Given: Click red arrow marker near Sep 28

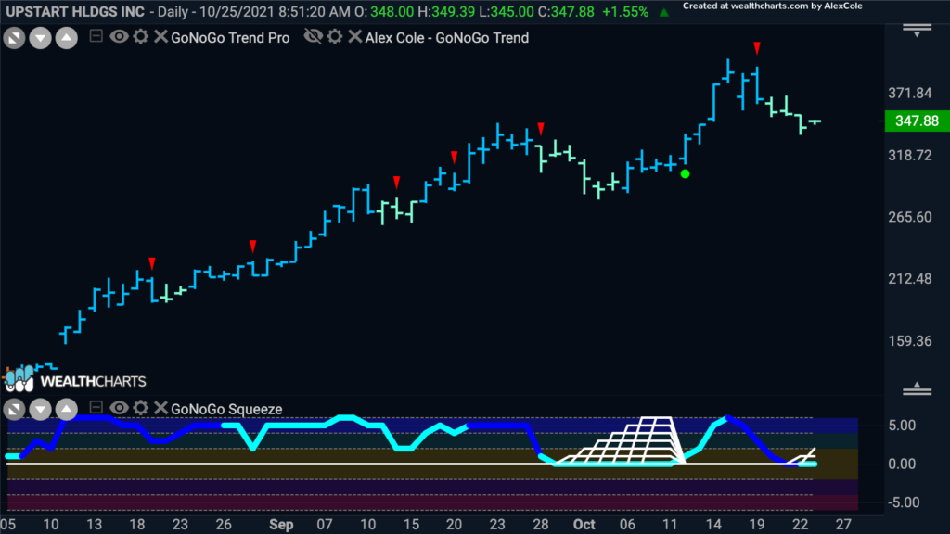Looking at the screenshot, I should click(x=541, y=128).
